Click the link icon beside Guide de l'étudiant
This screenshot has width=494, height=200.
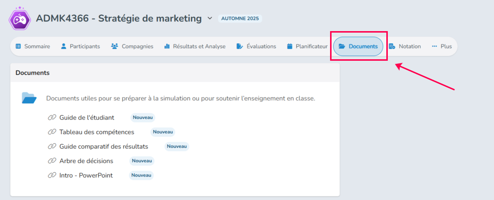(52, 117)
